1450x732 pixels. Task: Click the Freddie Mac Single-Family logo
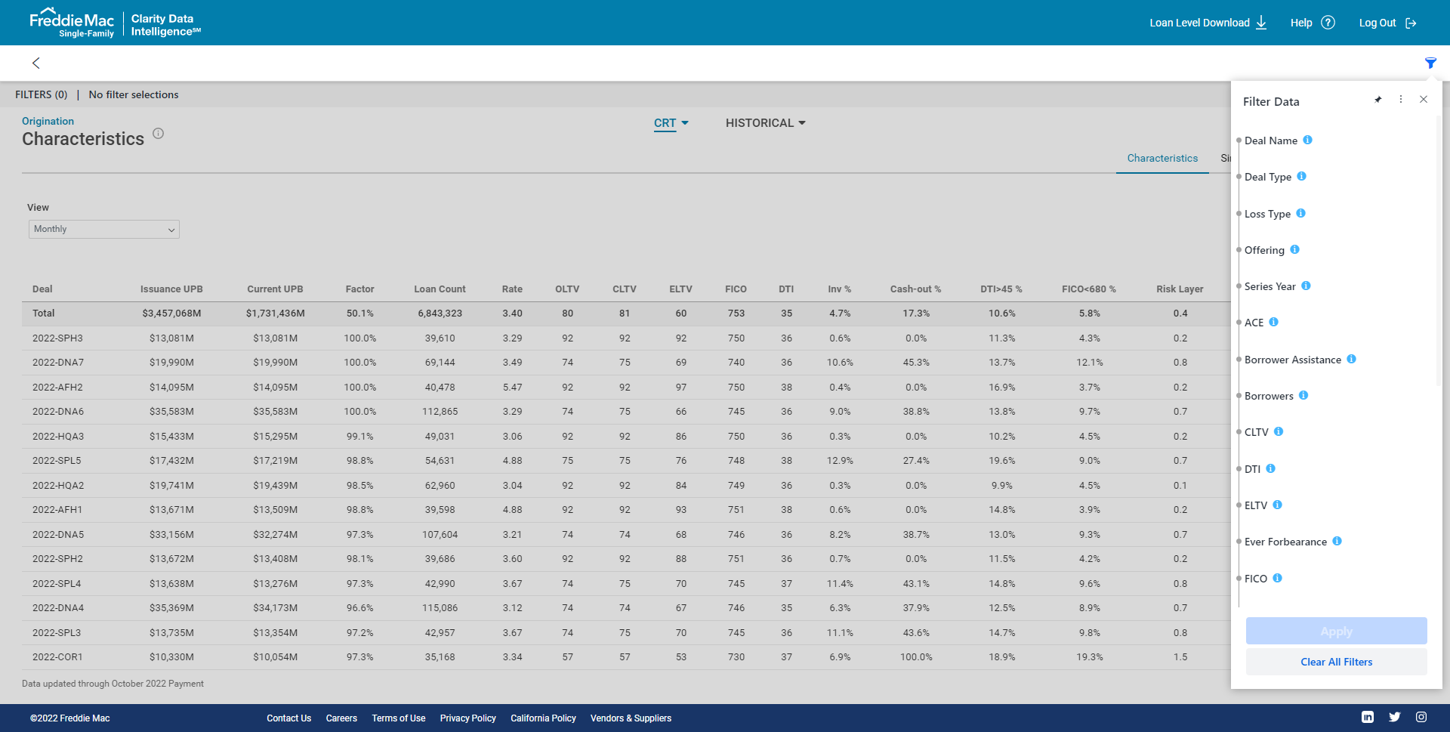pos(72,23)
